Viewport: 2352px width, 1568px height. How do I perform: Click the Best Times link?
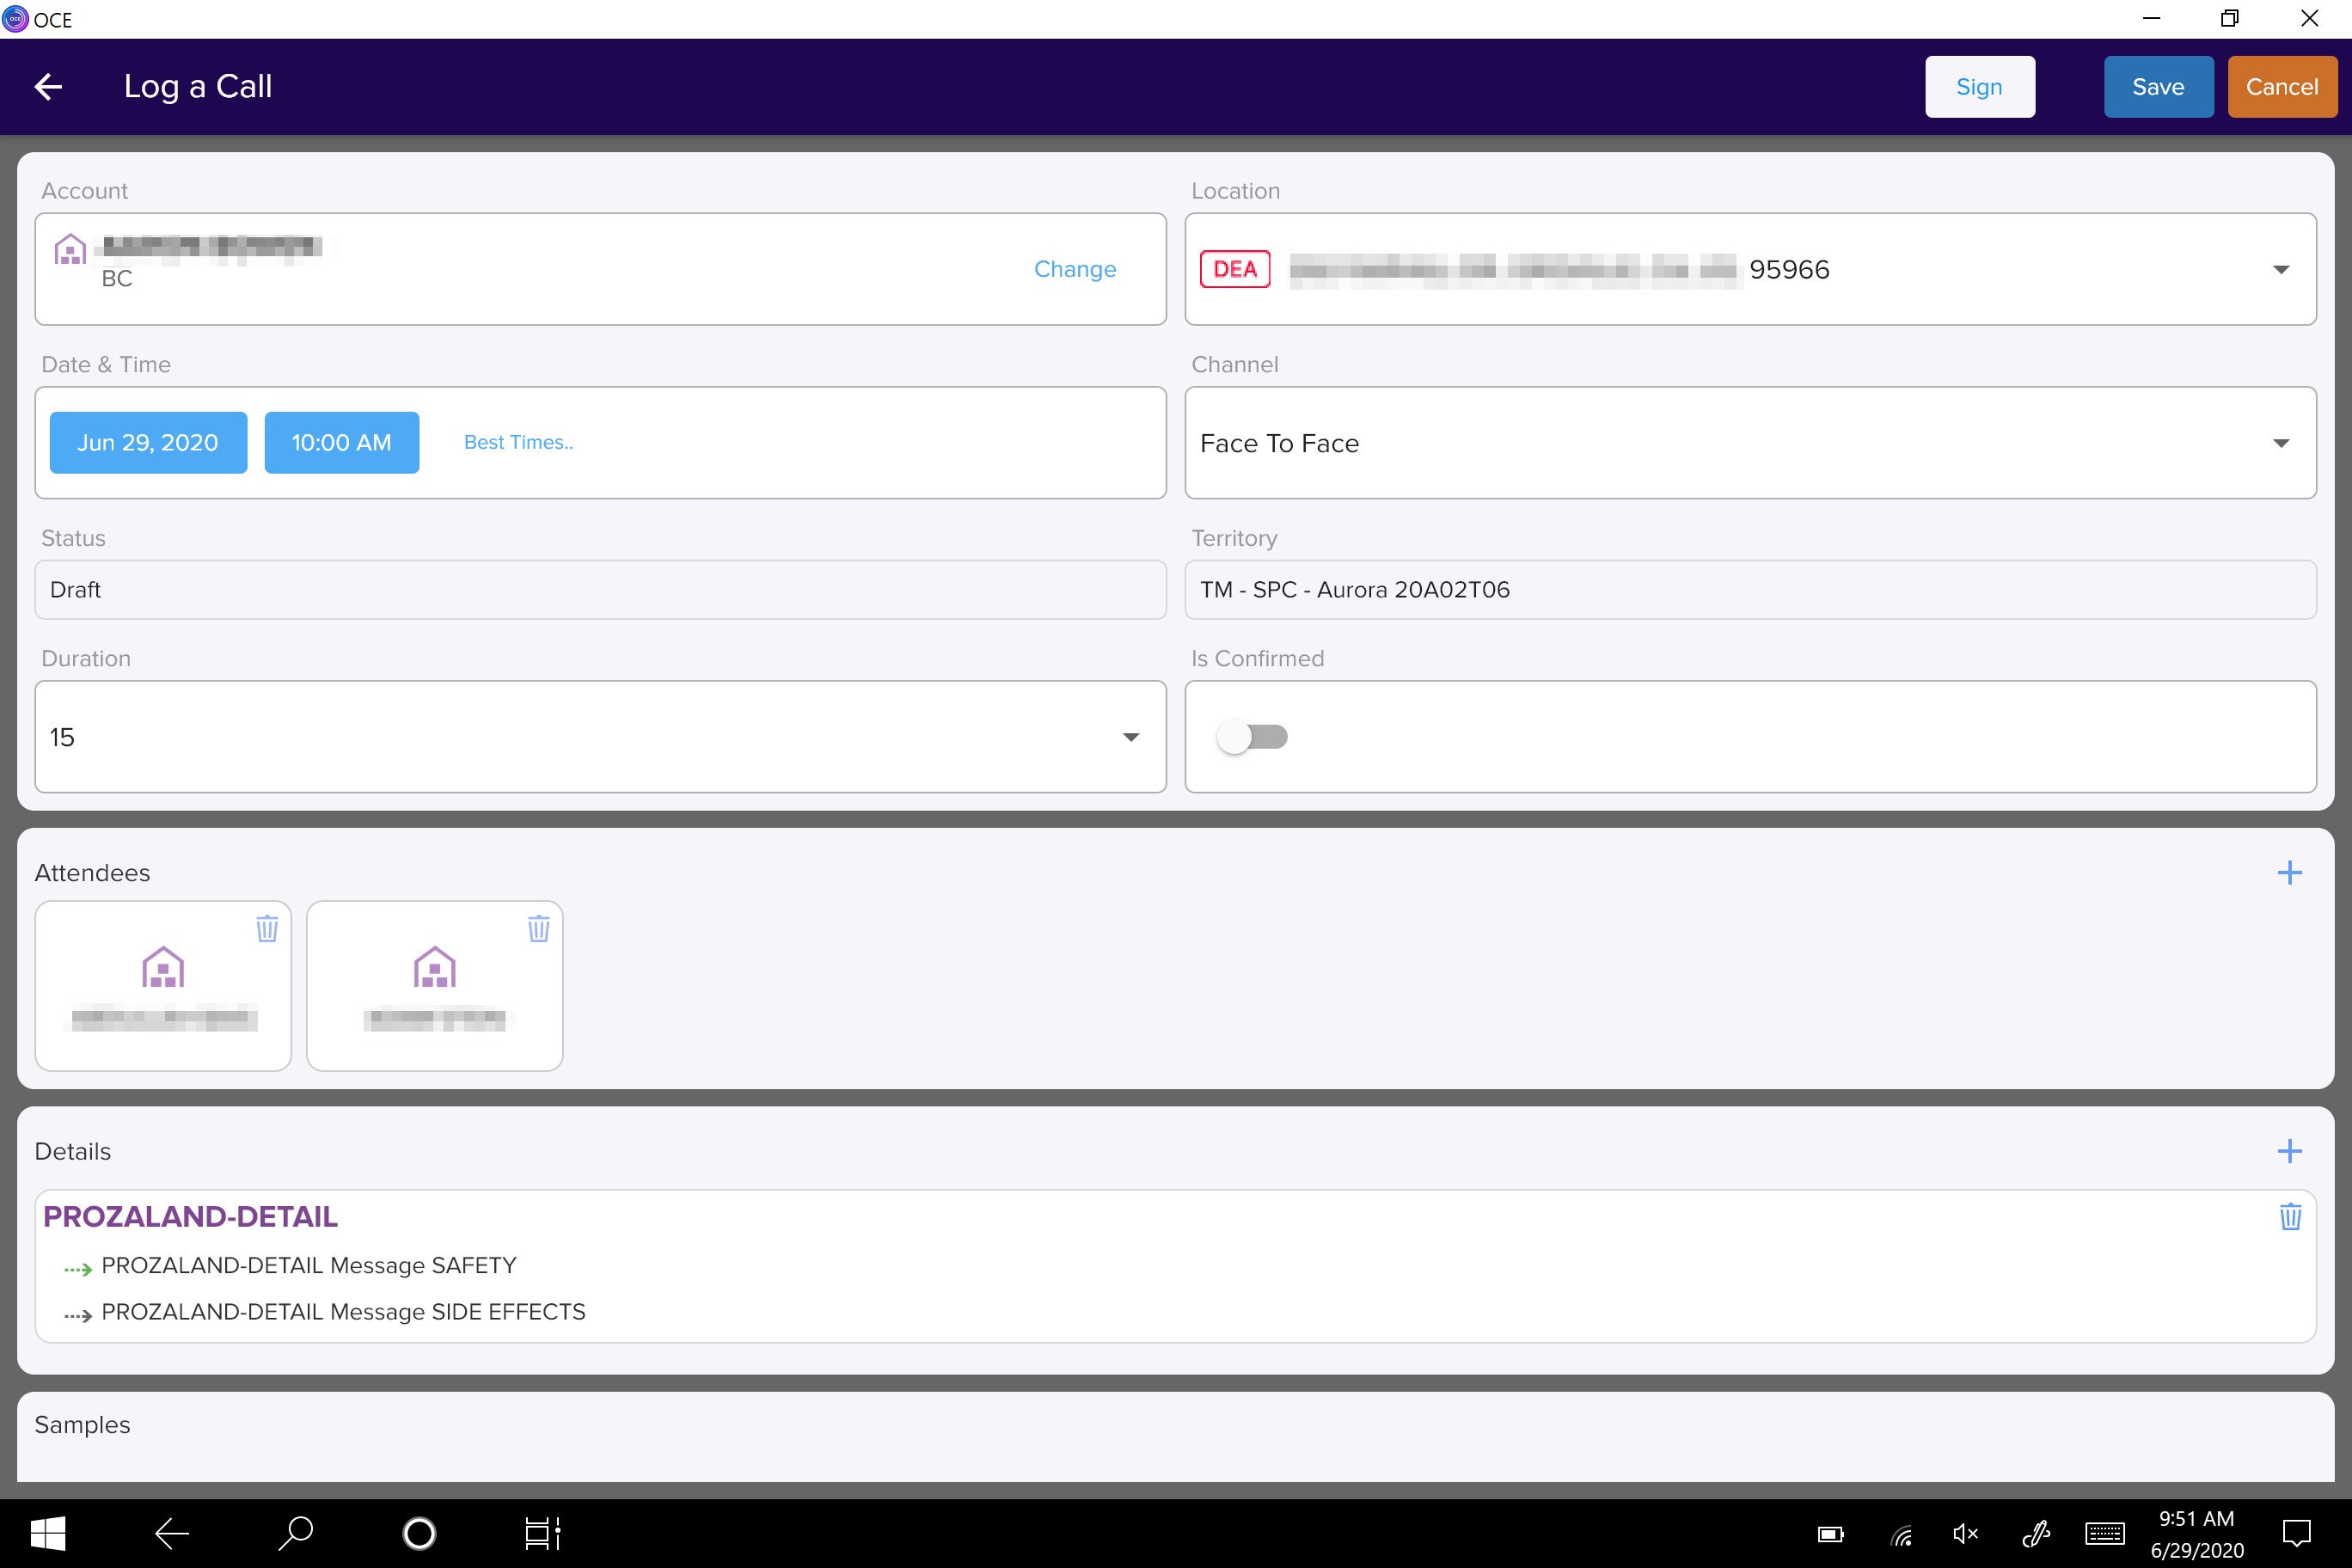pyautogui.click(x=518, y=441)
